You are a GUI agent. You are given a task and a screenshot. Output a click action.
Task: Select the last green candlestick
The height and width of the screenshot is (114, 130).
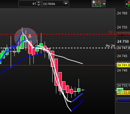pos(79,90)
